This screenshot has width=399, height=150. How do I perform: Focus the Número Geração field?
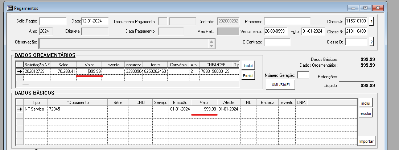point(303,75)
